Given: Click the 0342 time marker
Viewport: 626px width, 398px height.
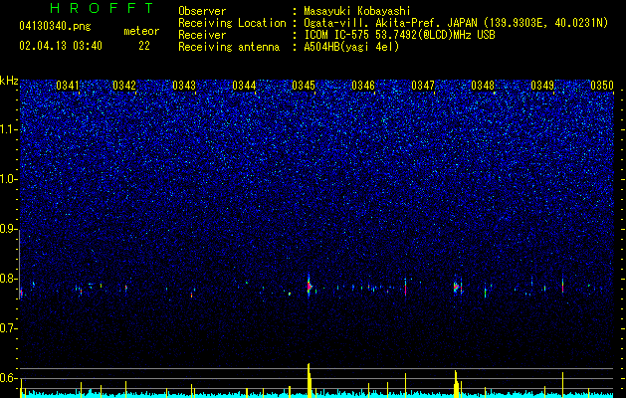Looking at the screenshot, I should (124, 86).
